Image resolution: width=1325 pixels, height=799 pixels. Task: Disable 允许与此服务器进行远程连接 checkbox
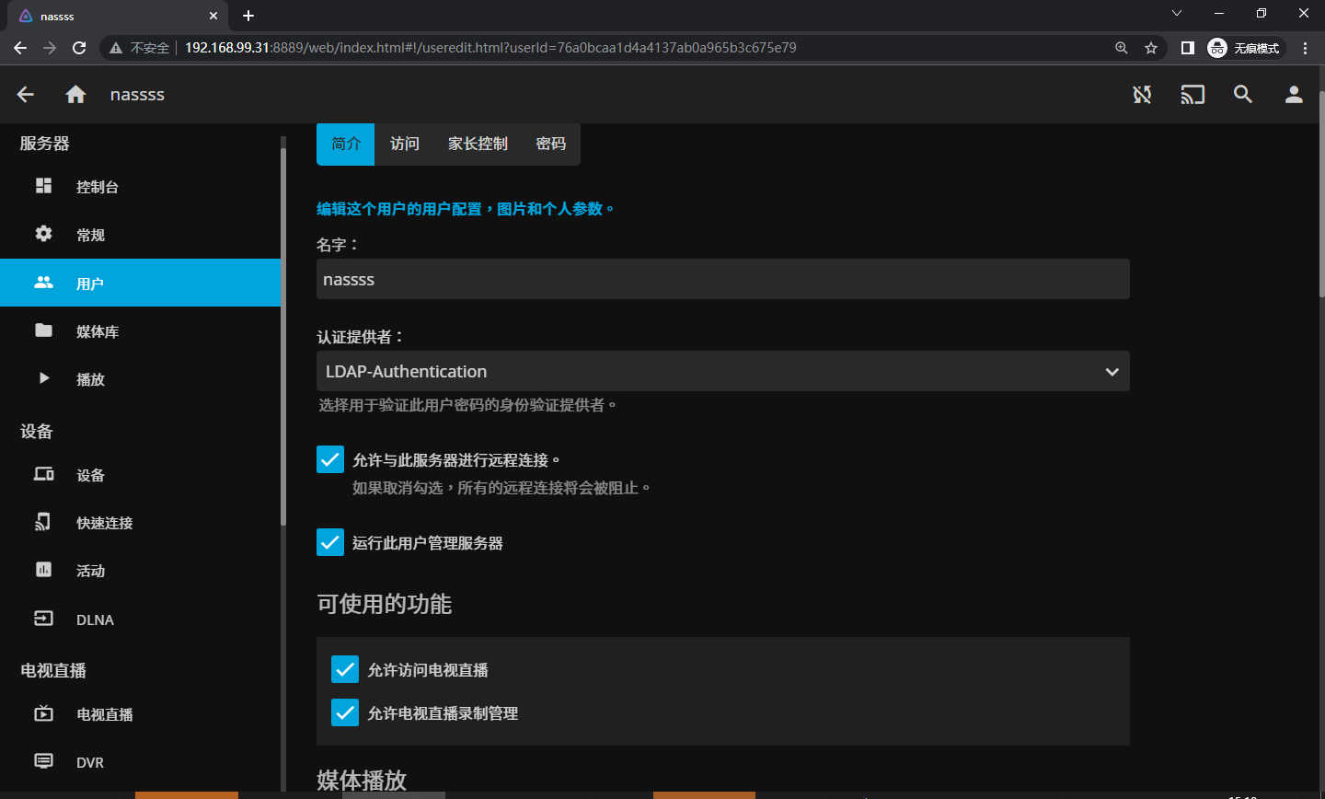(330, 458)
